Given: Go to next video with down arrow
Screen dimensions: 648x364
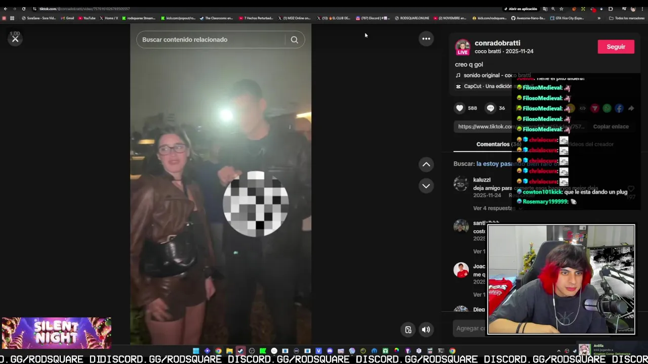Looking at the screenshot, I should coord(426,186).
